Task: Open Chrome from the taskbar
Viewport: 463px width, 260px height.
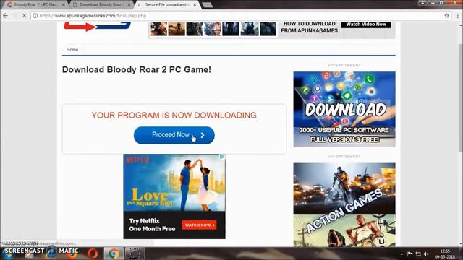Action: tap(113, 253)
